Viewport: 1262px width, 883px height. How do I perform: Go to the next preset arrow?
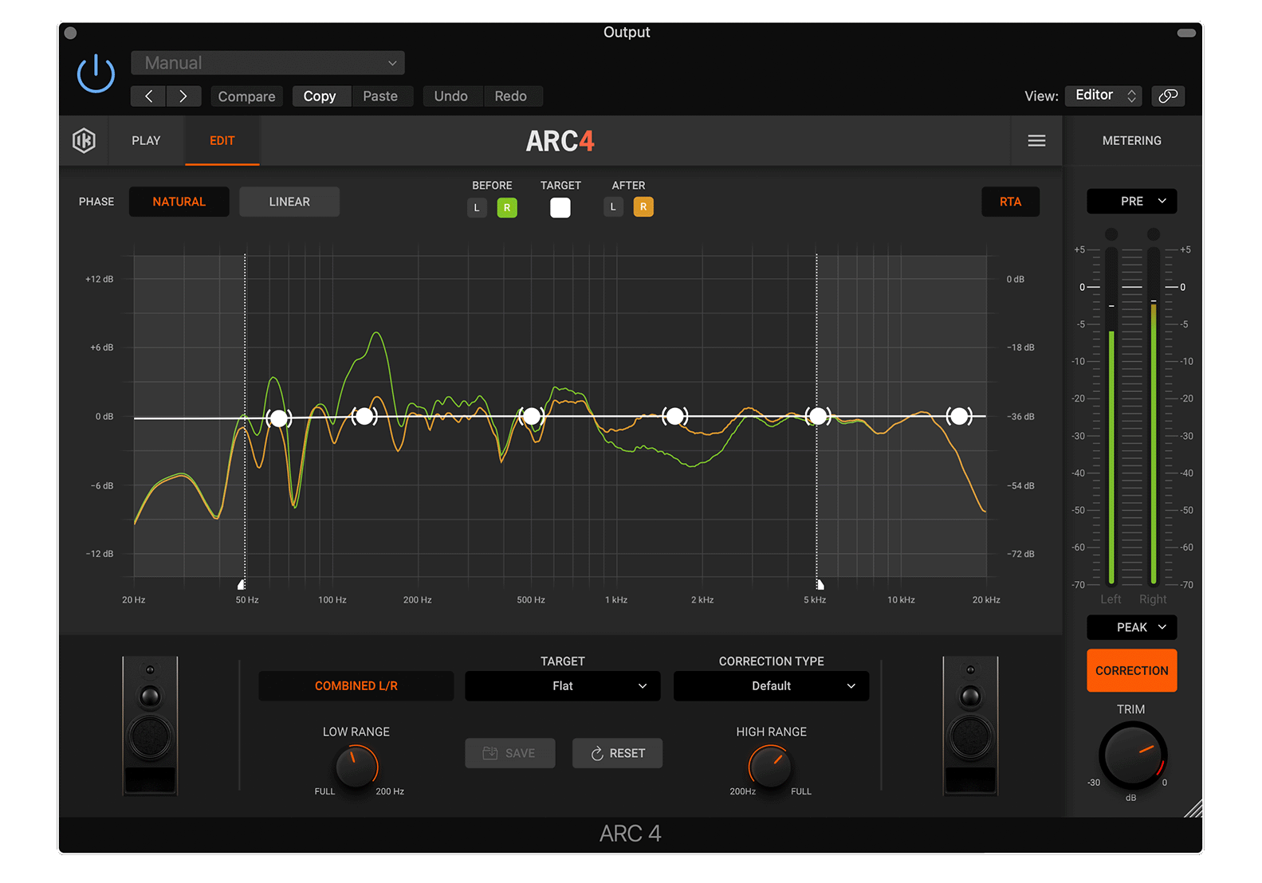pyautogui.click(x=183, y=96)
